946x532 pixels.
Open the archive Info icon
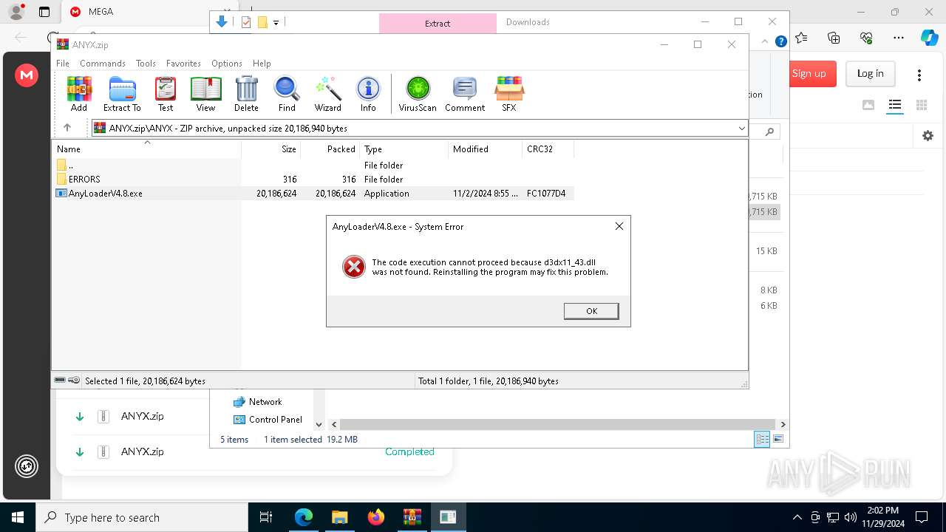[x=368, y=94]
